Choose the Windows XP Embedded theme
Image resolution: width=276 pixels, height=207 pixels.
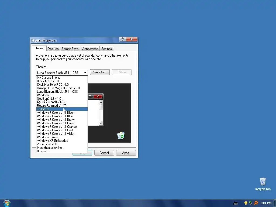coord(62,141)
